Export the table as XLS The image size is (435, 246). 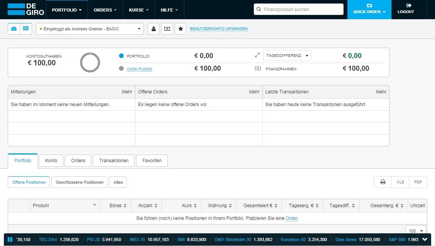400,182
